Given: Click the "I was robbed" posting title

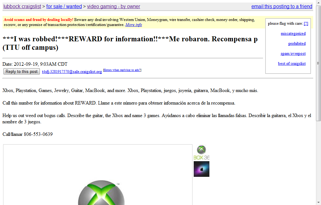Looking at the screenshot, I should coord(130,43).
